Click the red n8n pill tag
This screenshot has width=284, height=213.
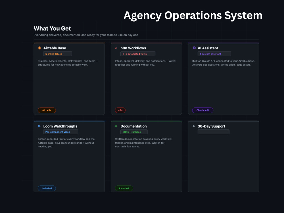click(120, 110)
